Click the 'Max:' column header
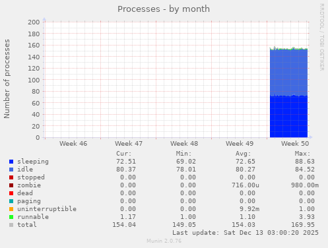Image resolution: width=328 pixels, height=248 pixels. [302, 154]
